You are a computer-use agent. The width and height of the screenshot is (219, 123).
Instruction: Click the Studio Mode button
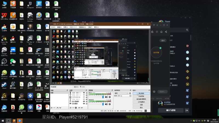[141, 102]
